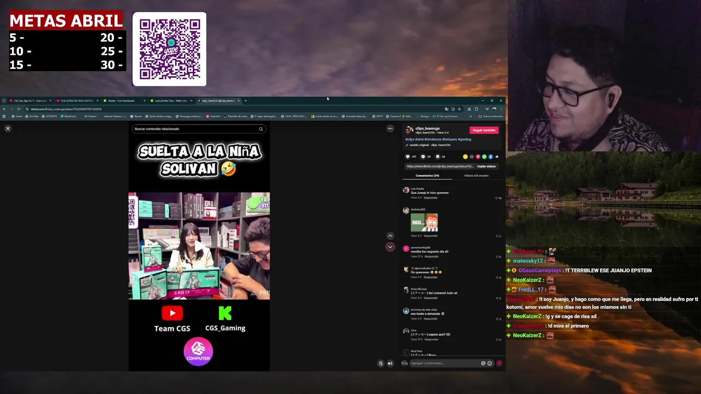This screenshot has height=394, width=701.
Task: Open the YouTube bookmark
Action: tap(31, 116)
